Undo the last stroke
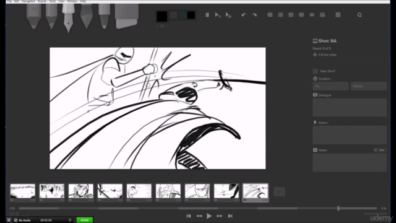The height and width of the screenshot is (223, 396). tap(244, 15)
